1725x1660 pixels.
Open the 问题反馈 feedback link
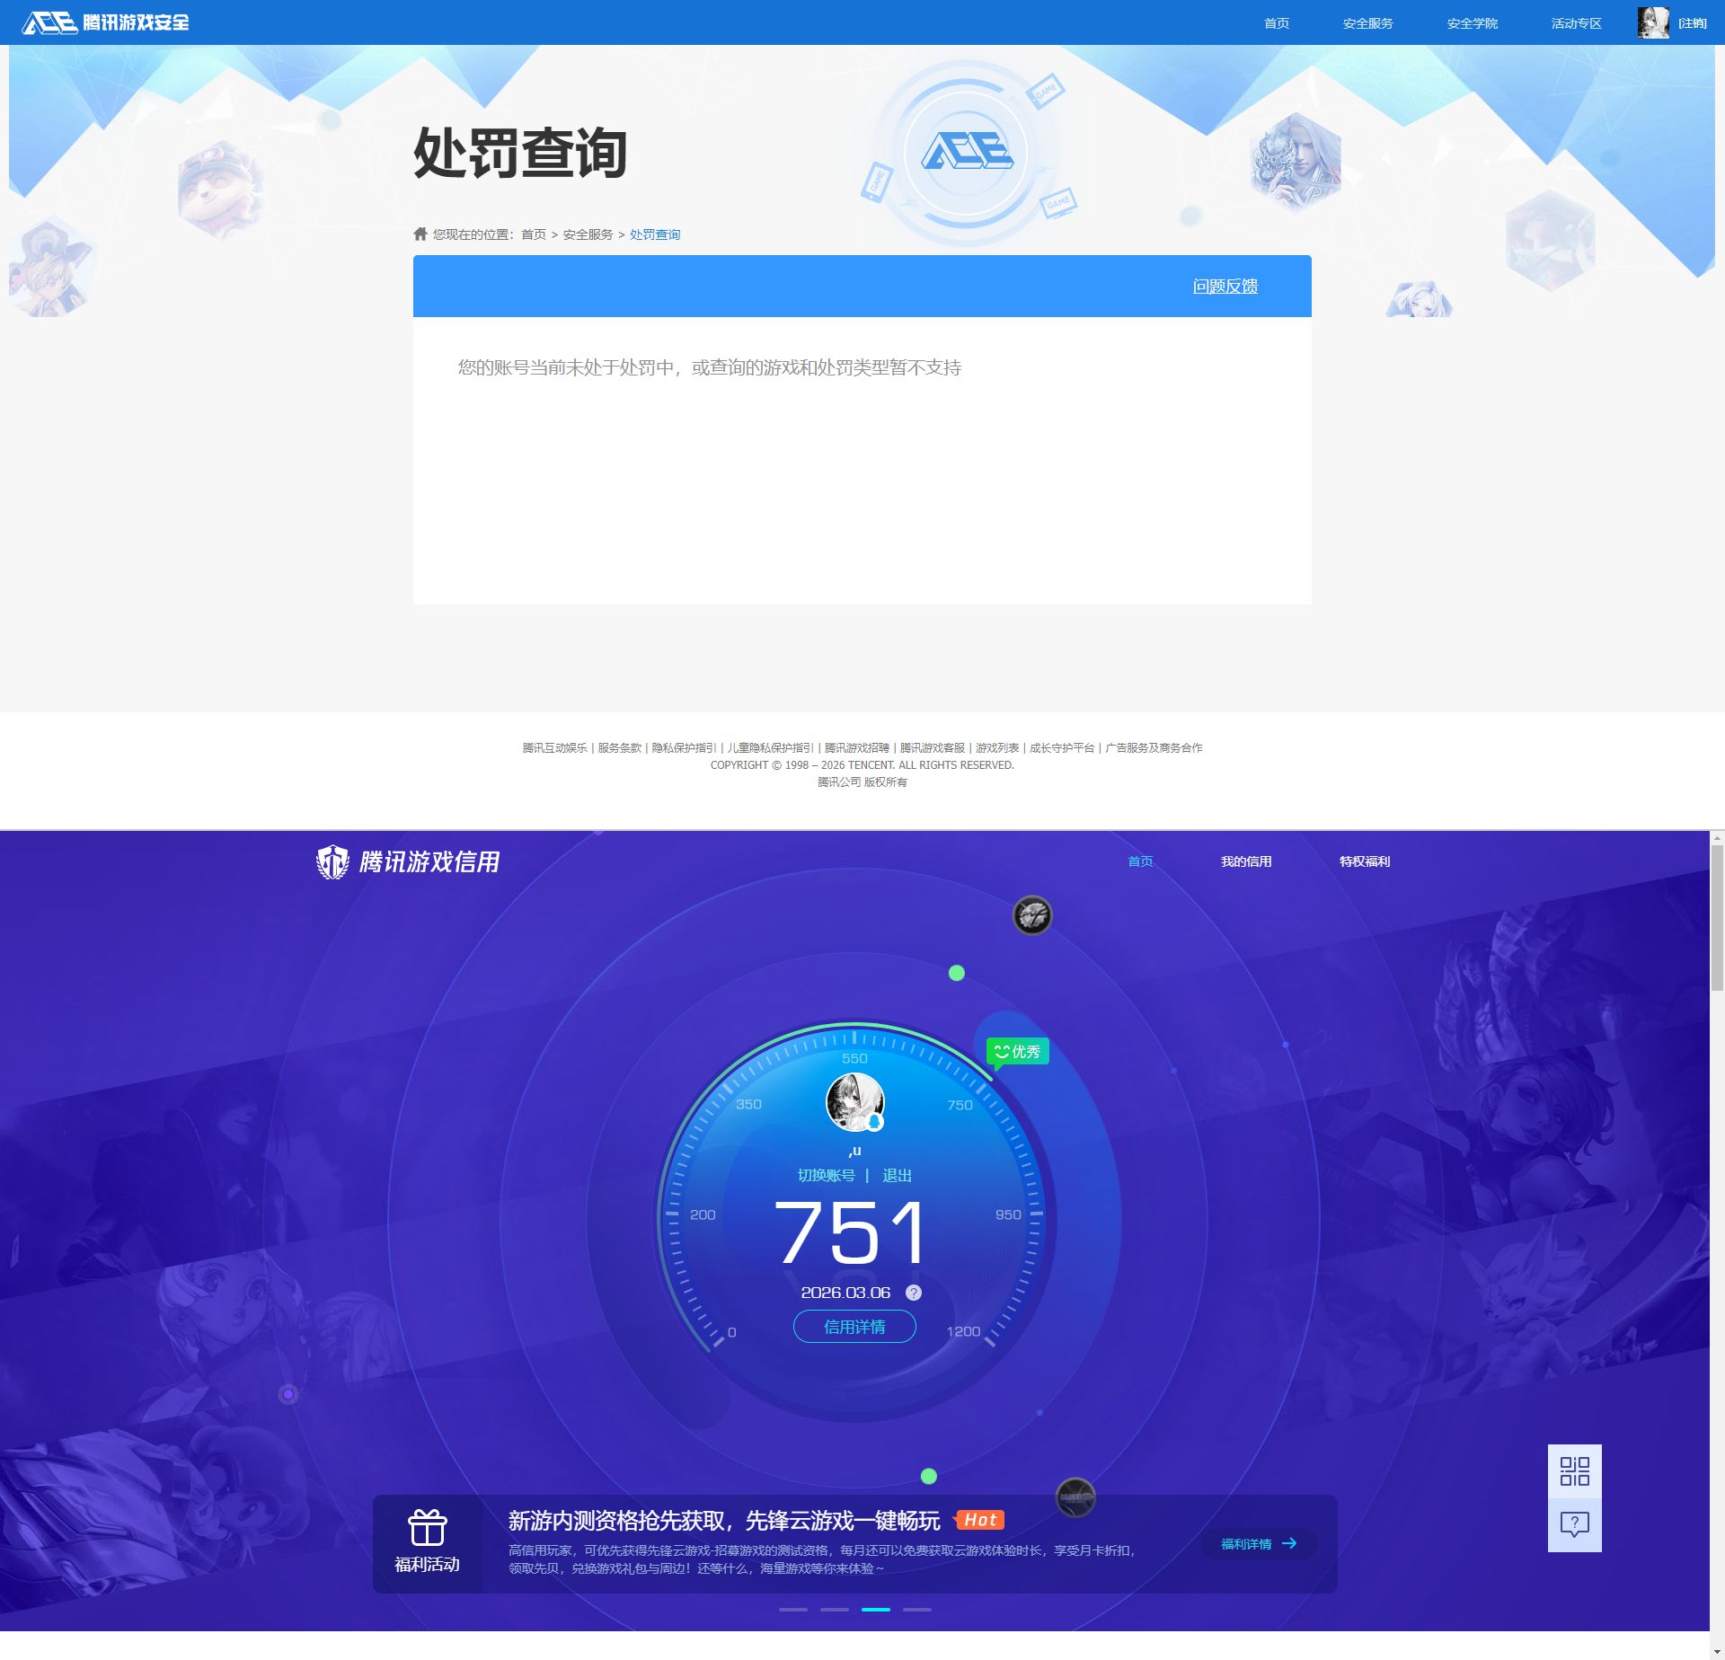tap(1225, 286)
